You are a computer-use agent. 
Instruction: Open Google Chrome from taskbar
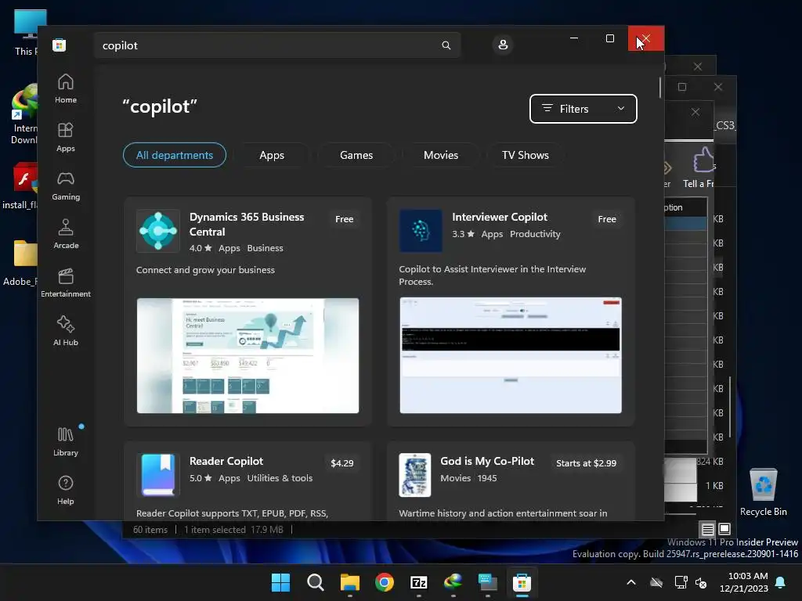(x=384, y=582)
